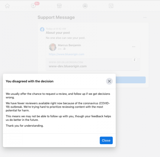This screenshot has height=157, width=160.
Task: Click the Support Message page title
Action: pyautogui.click(x=56, y=17)
